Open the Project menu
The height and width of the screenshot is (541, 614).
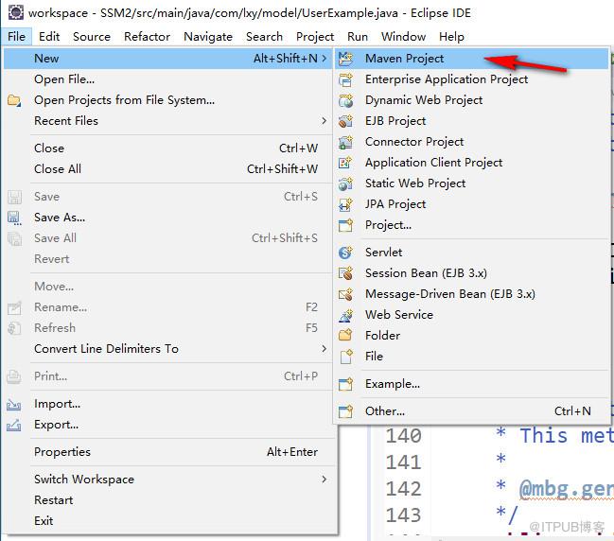[x=315, y=36]
